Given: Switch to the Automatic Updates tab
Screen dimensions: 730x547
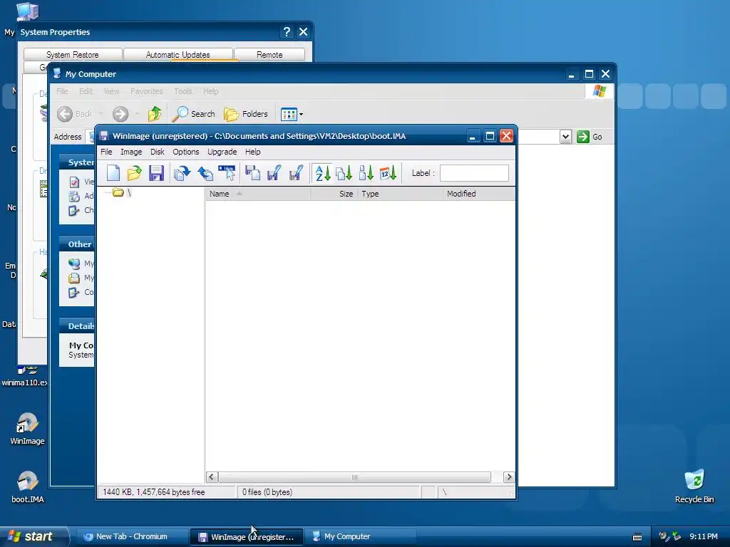Looking at the screenshot, I should pos(178,54).
